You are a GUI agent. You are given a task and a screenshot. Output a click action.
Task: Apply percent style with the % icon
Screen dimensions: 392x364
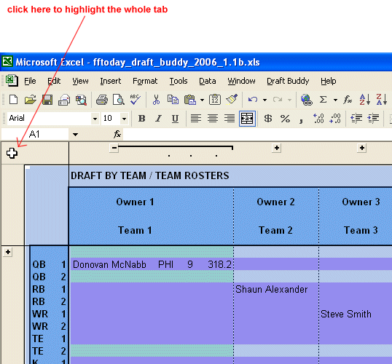pyautogui.click(x=285, y=119)
